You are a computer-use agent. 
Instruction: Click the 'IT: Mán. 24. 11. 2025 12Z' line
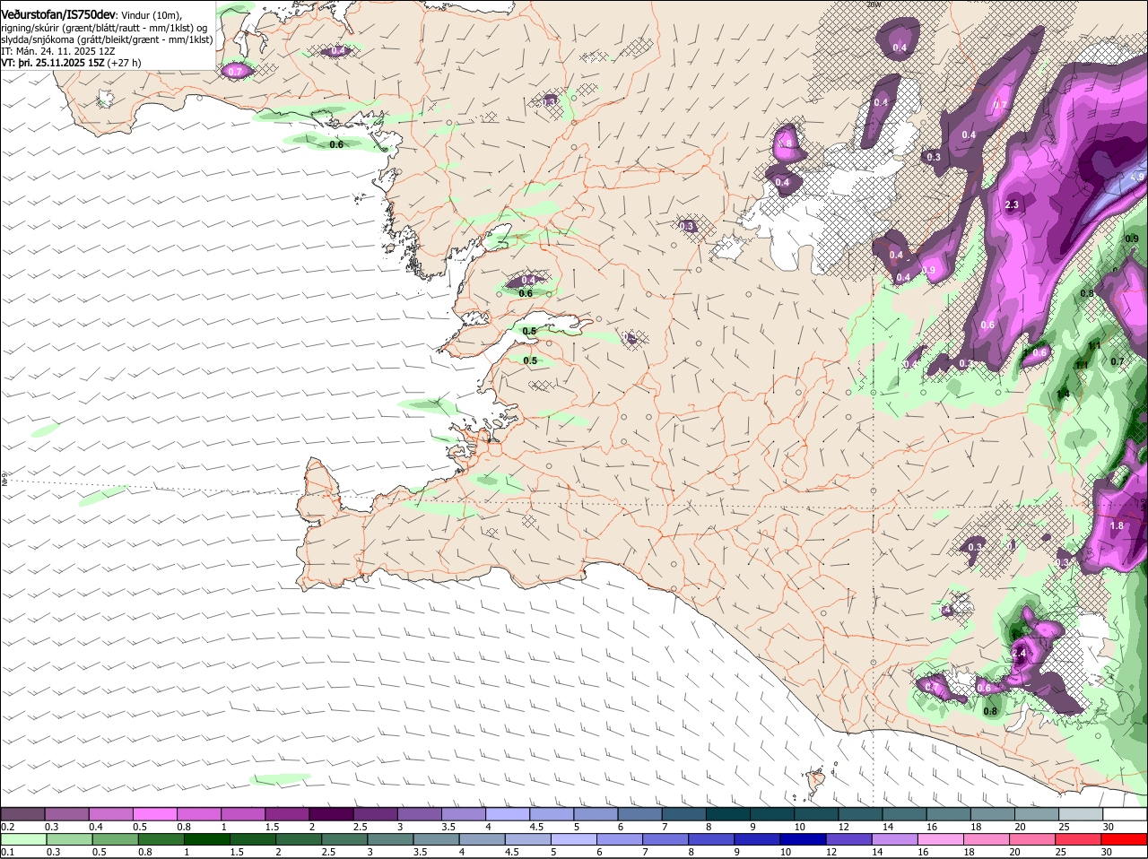(58, 51)
